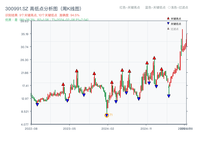207x155 pixels.
Task: Select the tallest red key-high triangle above 26.30
Action: (154, 58)
